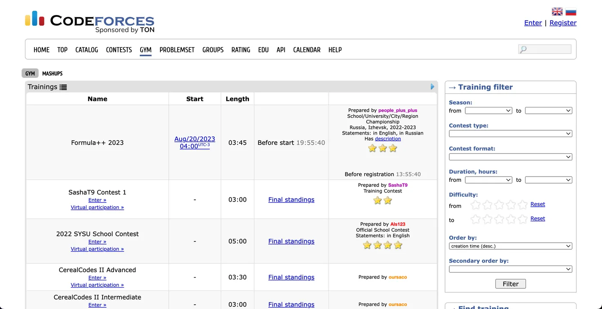Open Als123 user profile
The width and height of the screenshot is (602, 309).
click(398, 224)
